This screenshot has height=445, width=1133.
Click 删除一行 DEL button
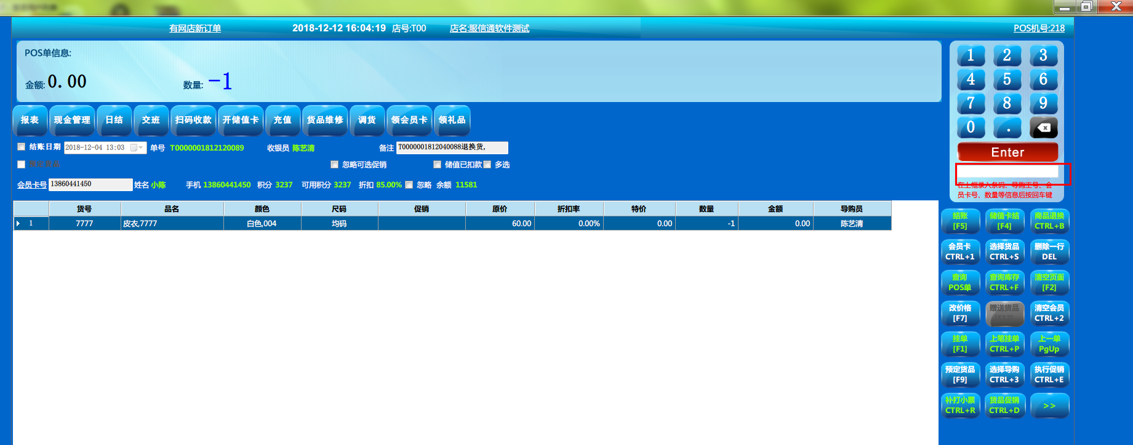tap(1049, 252)
